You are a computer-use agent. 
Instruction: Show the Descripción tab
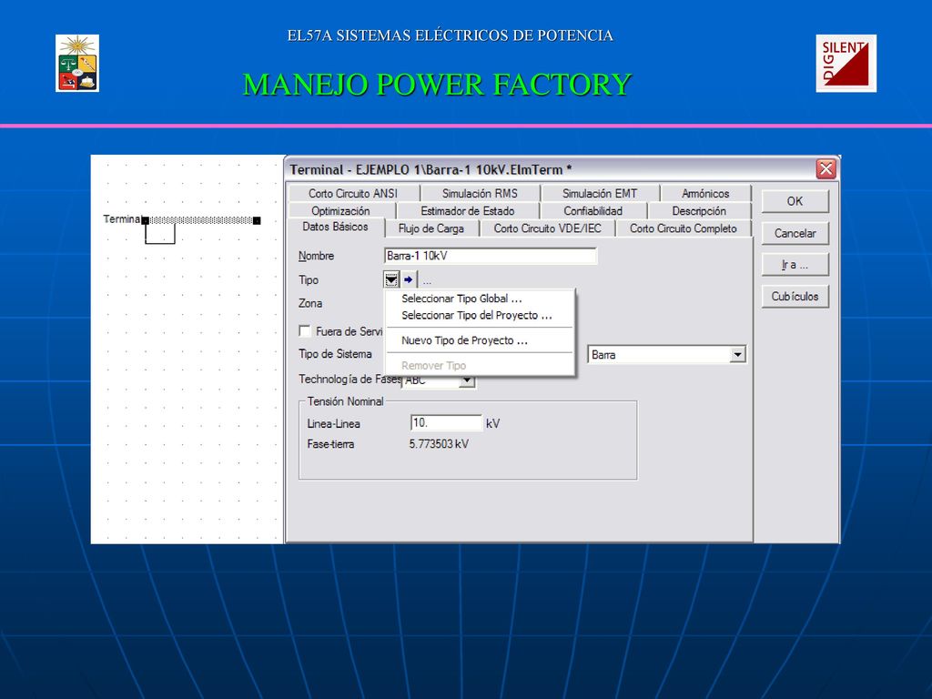pyautogui.click(x=699, y=211)
